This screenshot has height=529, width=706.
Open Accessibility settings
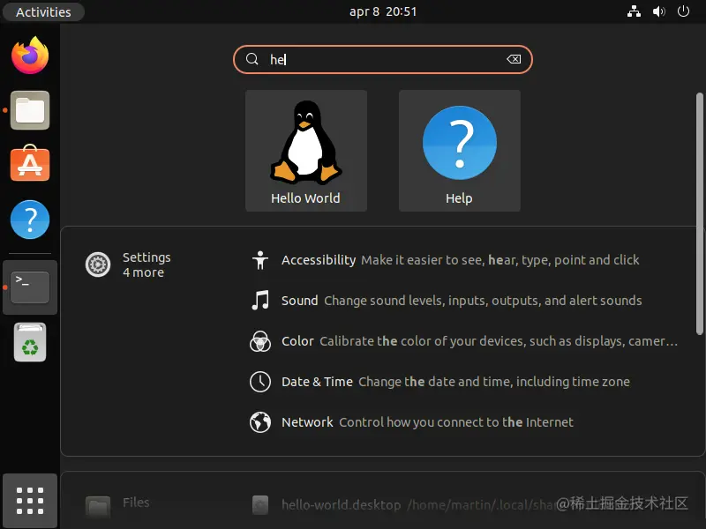pyautogui.click(x=319, y=260)
